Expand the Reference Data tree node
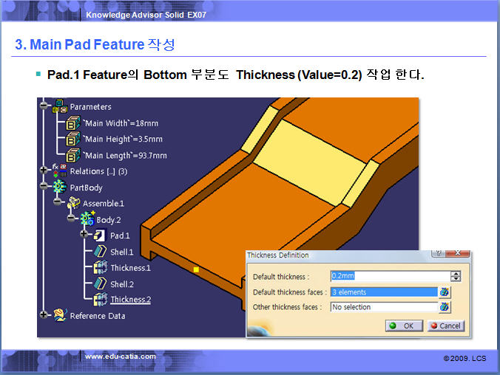The height and width of the screenshot is (375, 500). point(44,314)
